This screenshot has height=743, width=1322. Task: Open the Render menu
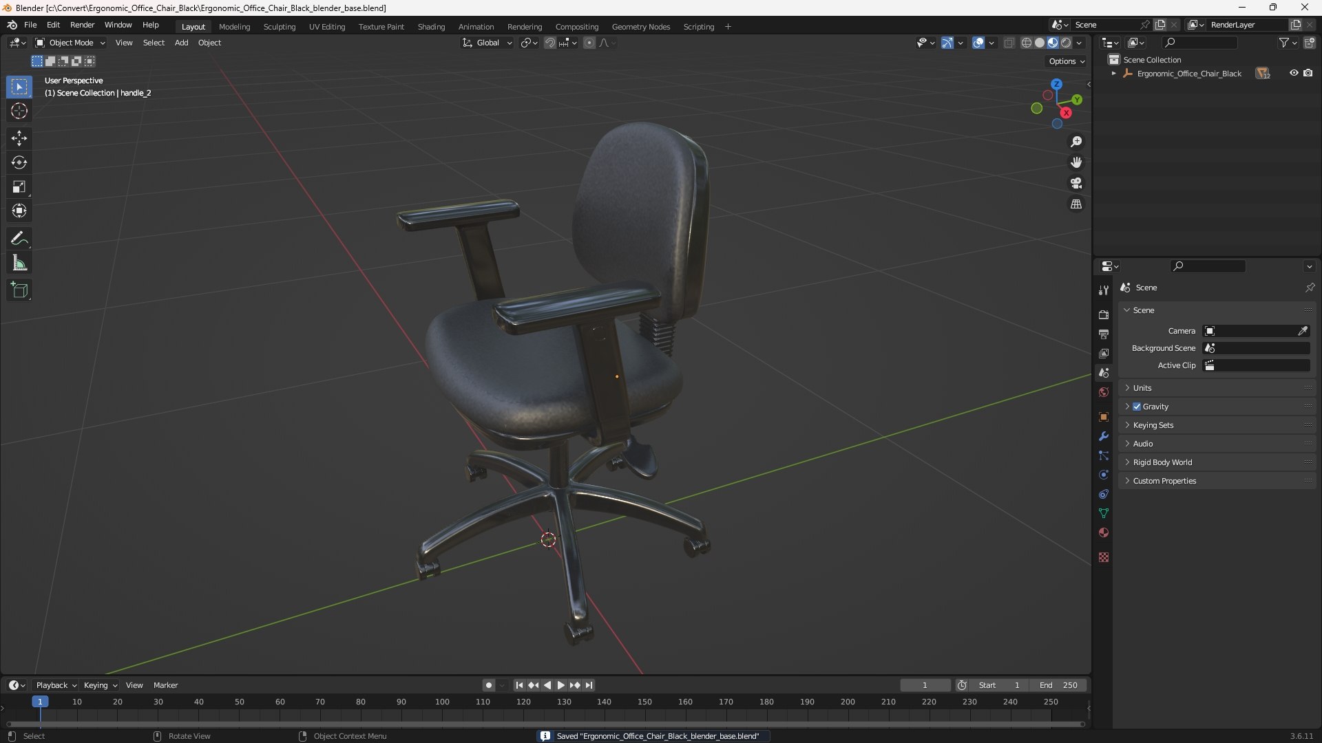pyautogui.click(x=82, y=25)
